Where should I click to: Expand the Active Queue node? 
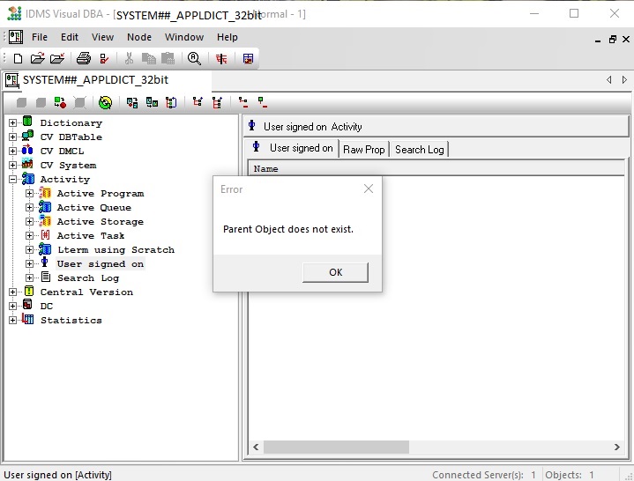30,208
